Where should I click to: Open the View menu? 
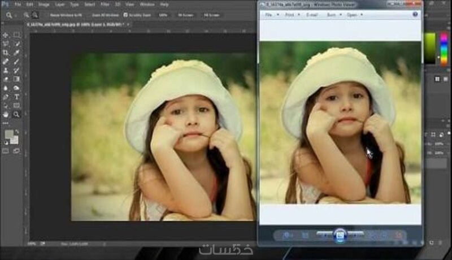(x=130, y=5)
